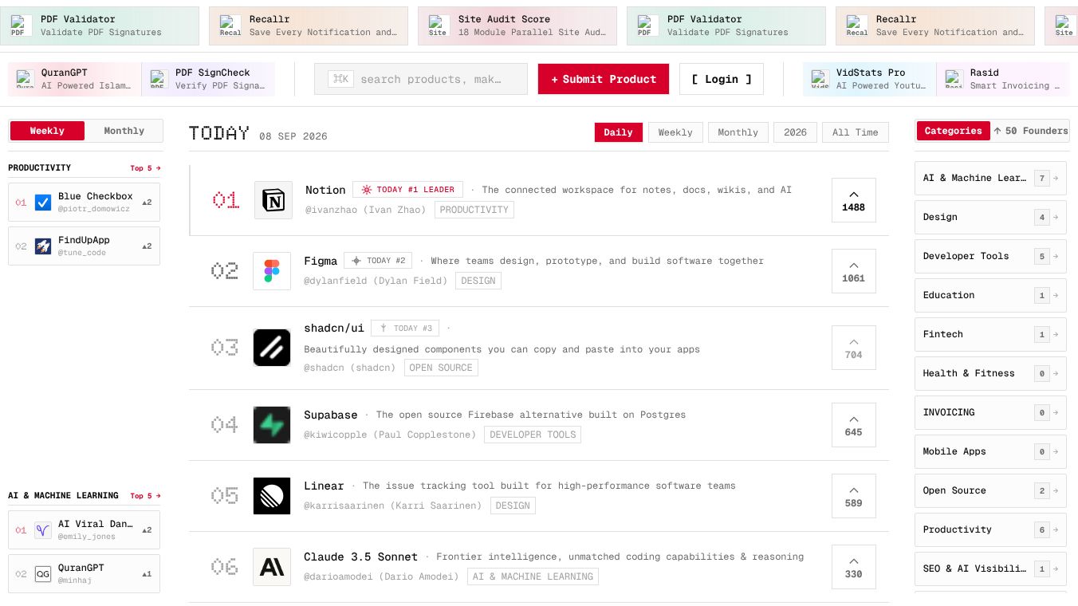Open the Figma logo icon
Viewport: 1078px width, 606px height.
tap(272, 271)
